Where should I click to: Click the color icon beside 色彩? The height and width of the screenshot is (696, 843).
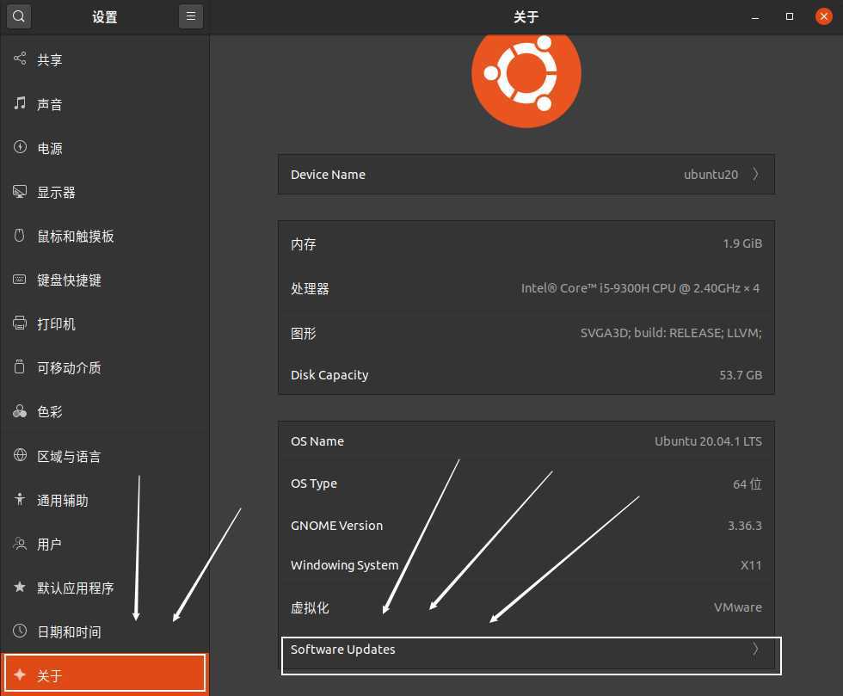[x=20, y=411]
